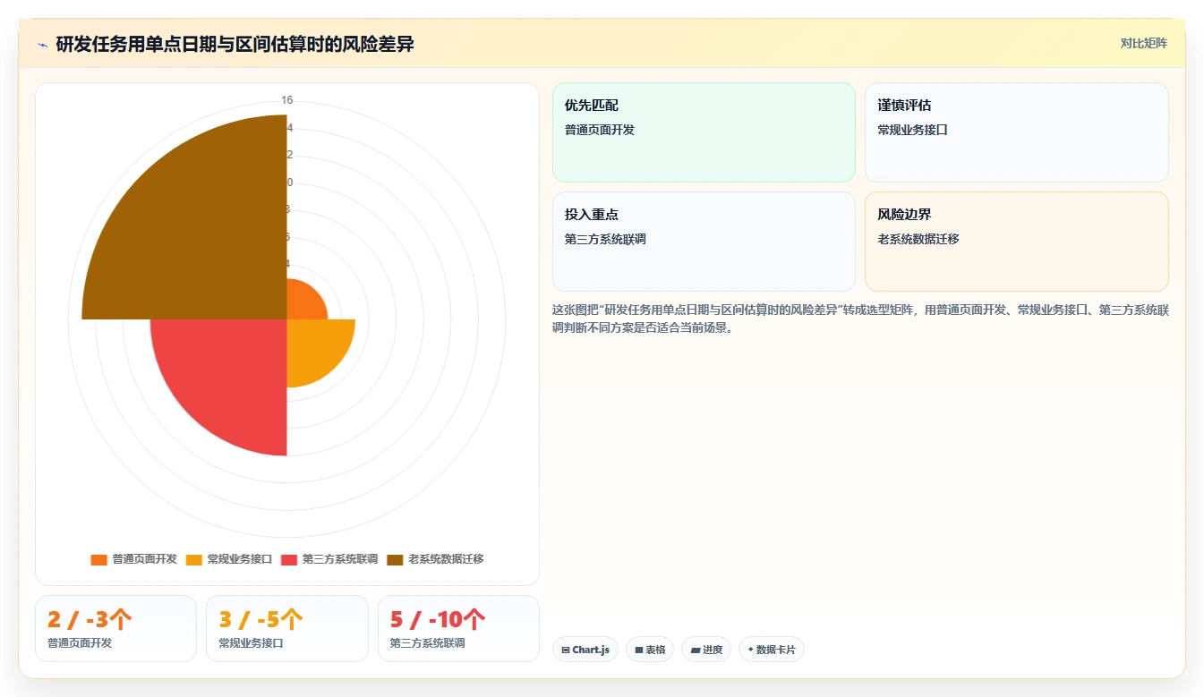Click 第三方系统联调 text in 投入重点 card
The height and width of the screenshot is (697, 1204).
point(605,239)
